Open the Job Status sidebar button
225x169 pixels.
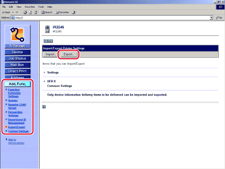(x=18, y=59)
